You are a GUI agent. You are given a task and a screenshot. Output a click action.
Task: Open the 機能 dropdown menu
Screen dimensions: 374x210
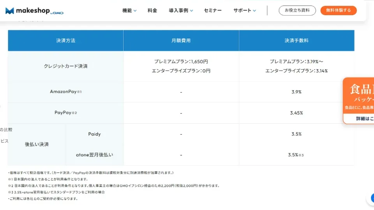coord(129,10)
